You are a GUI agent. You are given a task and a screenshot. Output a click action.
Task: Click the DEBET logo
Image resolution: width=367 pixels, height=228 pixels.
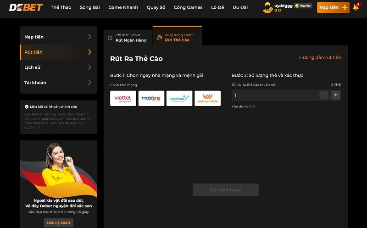click(26, 7)
